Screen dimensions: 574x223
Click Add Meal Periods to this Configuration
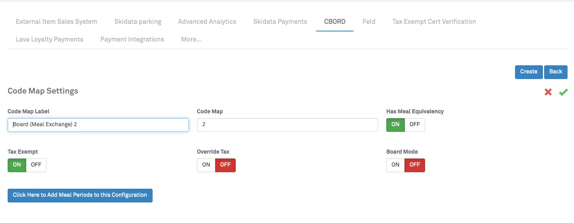80,195
